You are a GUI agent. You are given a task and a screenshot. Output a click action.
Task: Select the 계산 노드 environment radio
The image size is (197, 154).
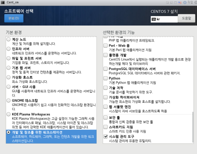coord(9,39)
